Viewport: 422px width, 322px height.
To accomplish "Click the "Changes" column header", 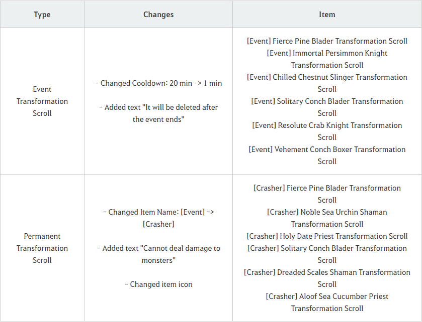I will click(158, 15).
